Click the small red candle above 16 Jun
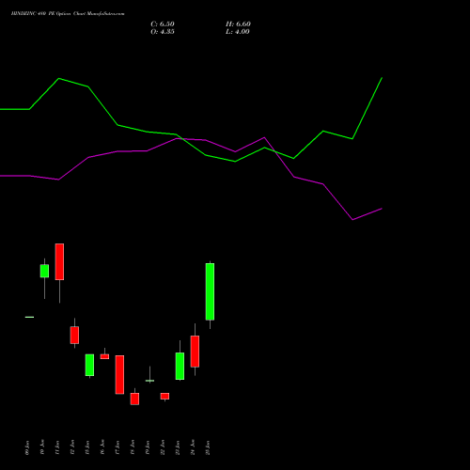Screen dimensions: 470x470 click(x=104, y=356)
